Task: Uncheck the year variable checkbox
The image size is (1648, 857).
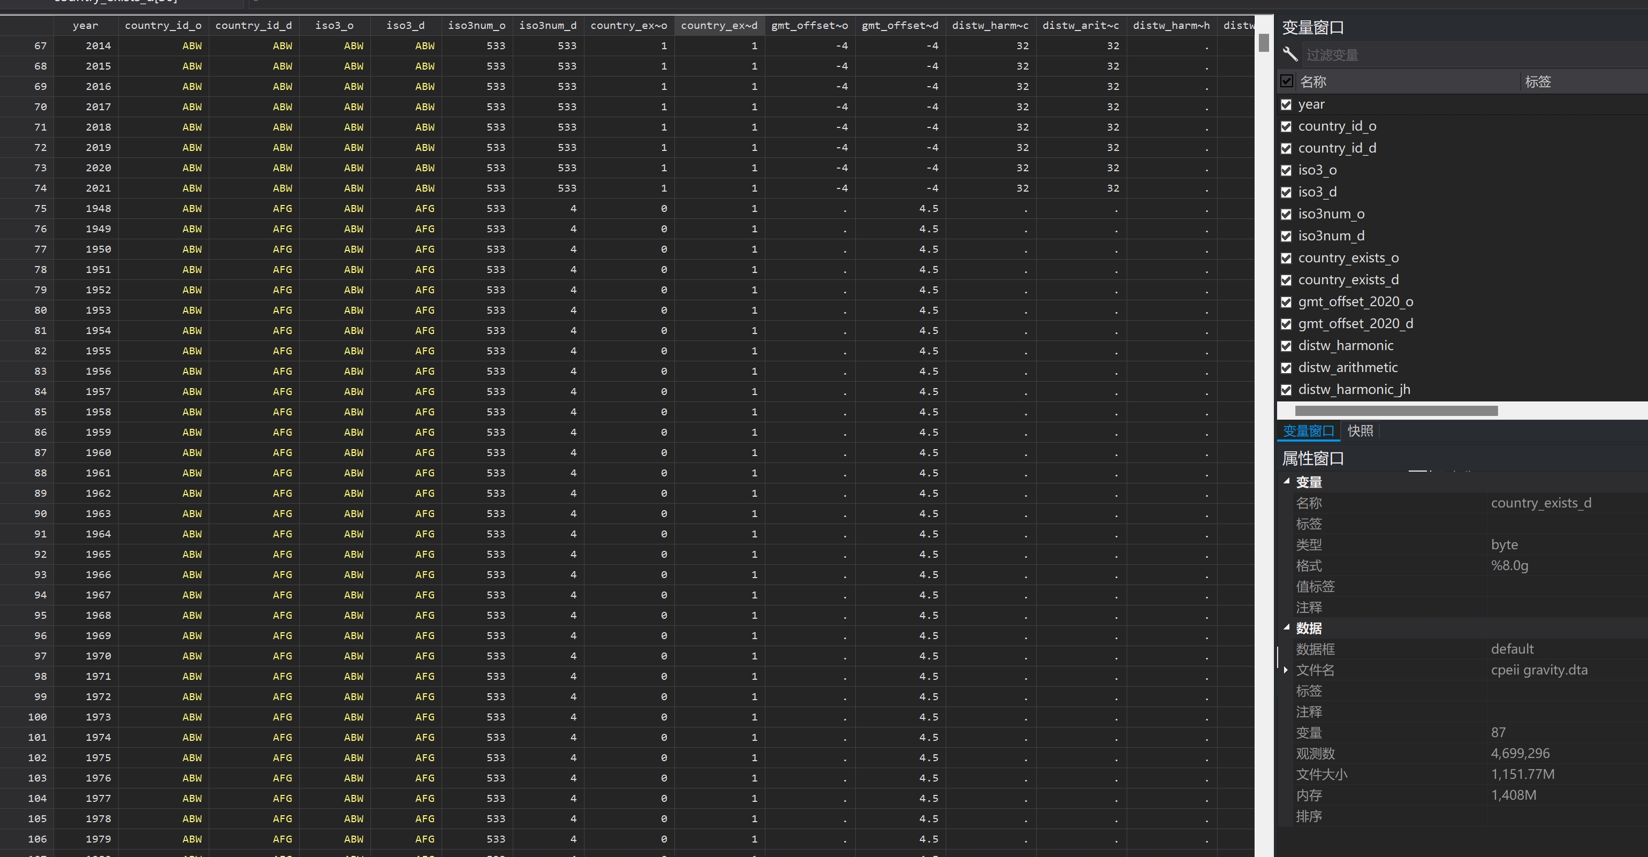Action: pyautogui.click(x=1287, y=104)
